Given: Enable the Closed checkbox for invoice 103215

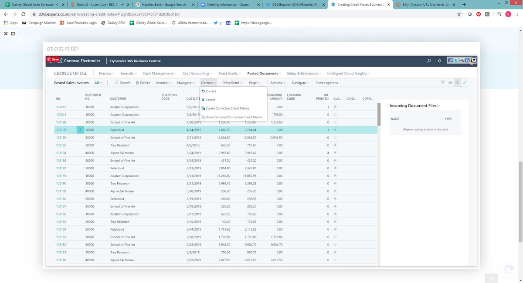Looking at the screenshot, I should (x=335, y=115).
